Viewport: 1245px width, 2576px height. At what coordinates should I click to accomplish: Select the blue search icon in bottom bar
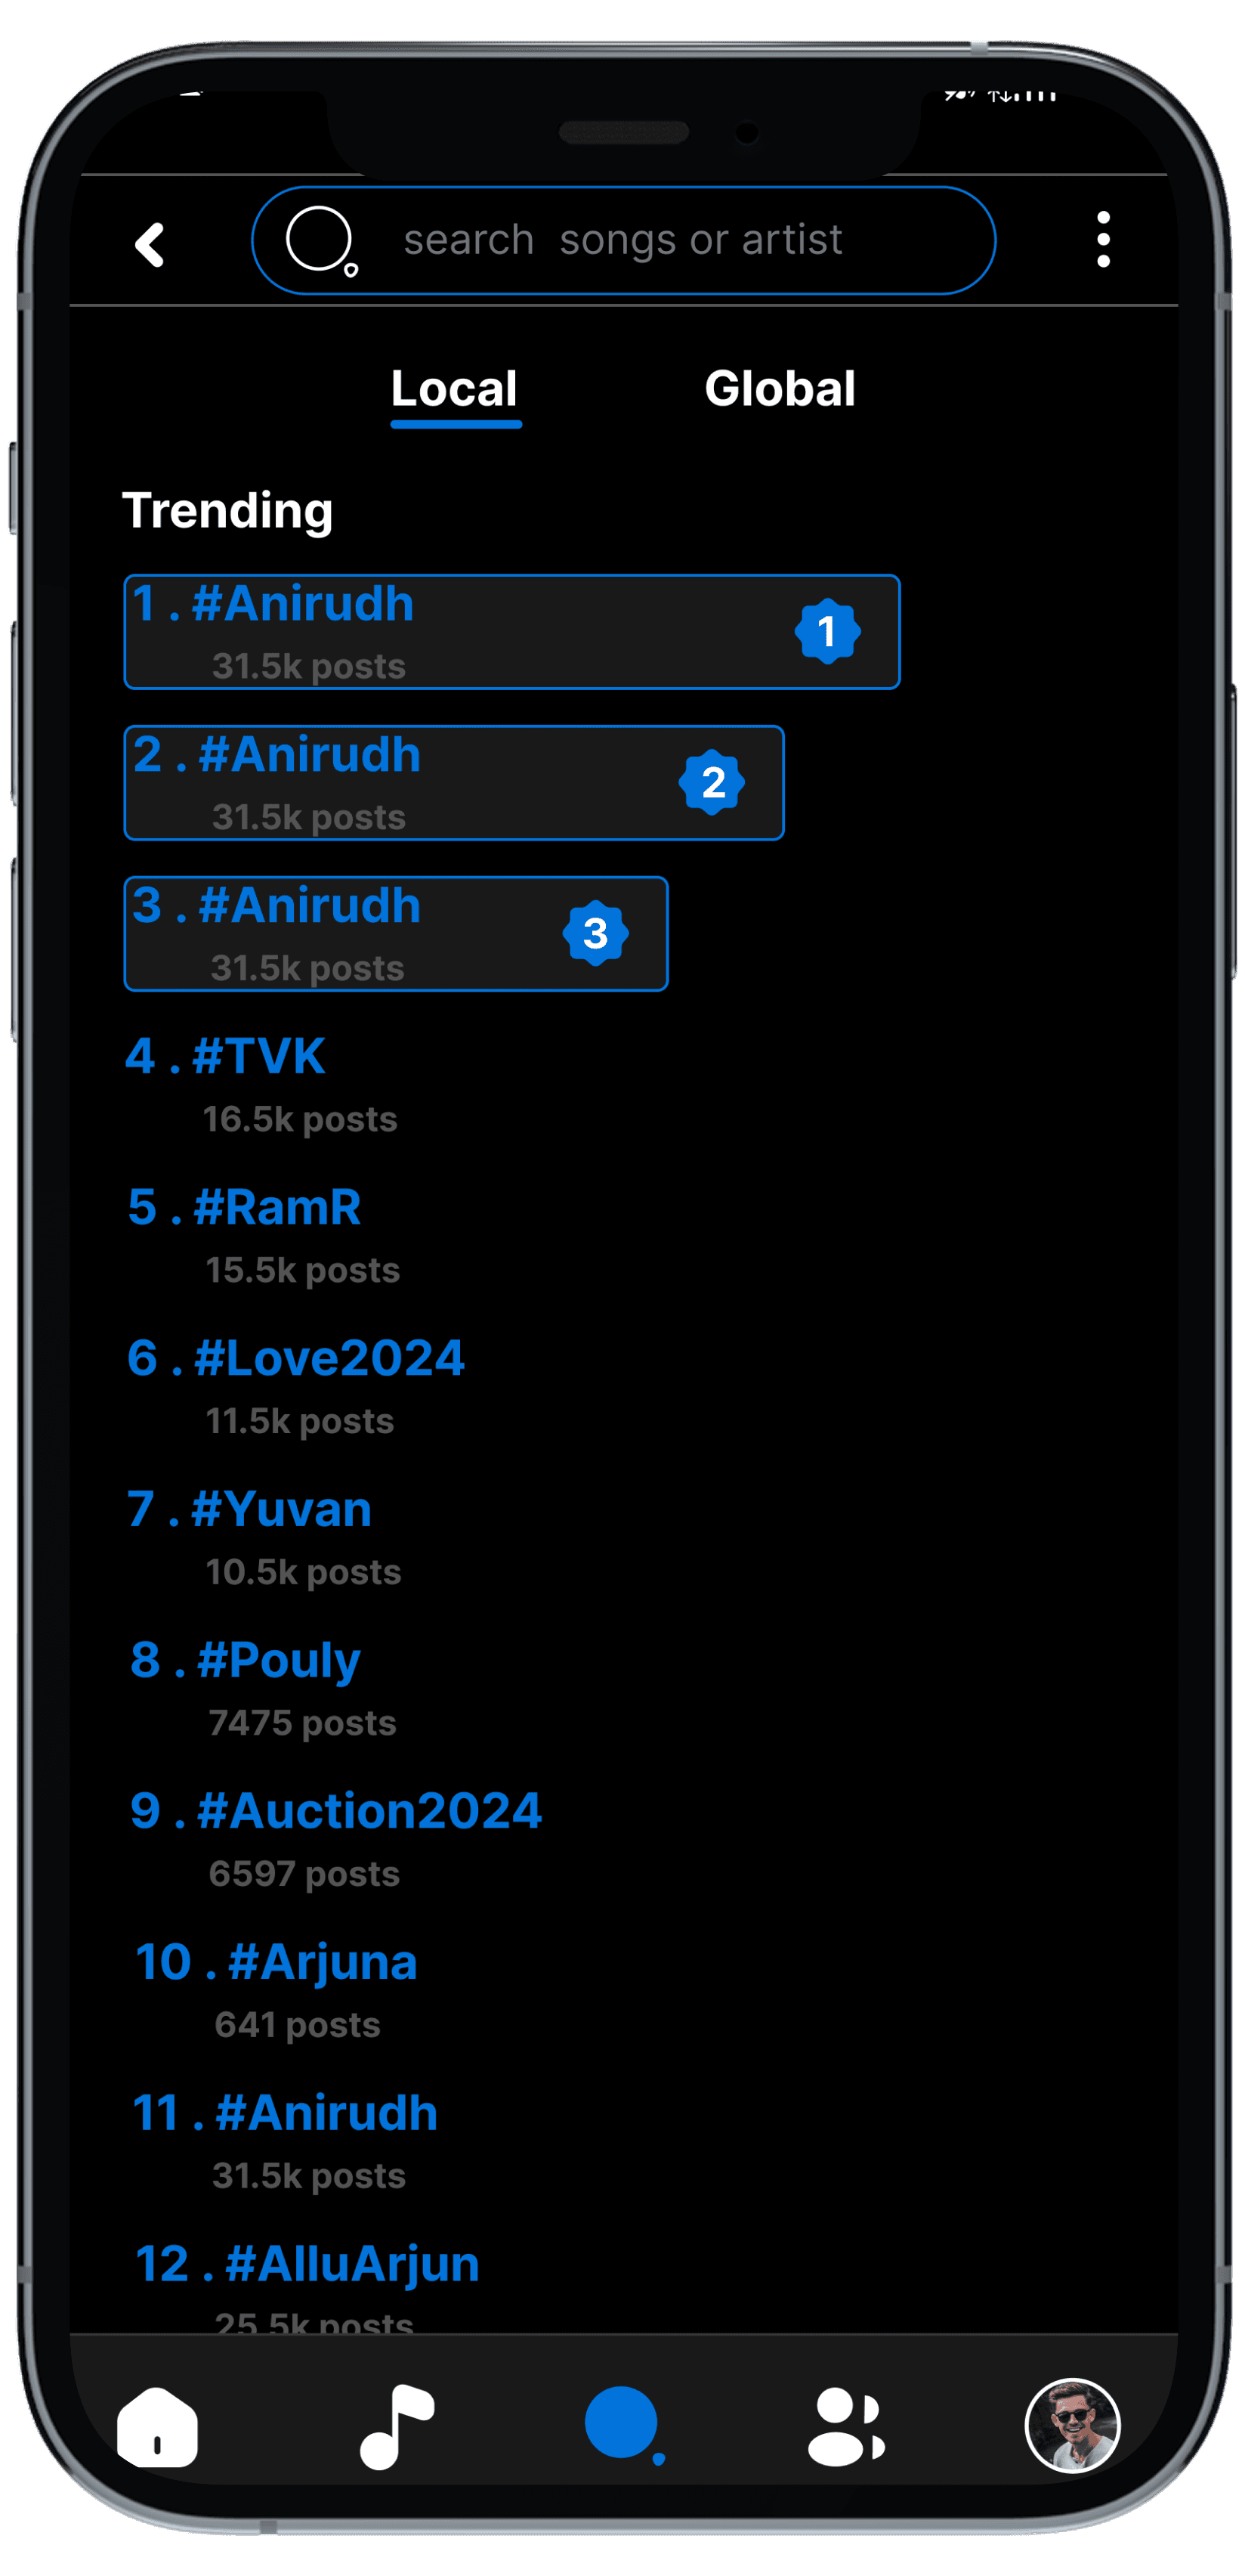click(625, 2425)
